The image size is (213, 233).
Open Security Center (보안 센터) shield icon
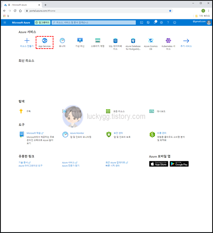point(109,135)
